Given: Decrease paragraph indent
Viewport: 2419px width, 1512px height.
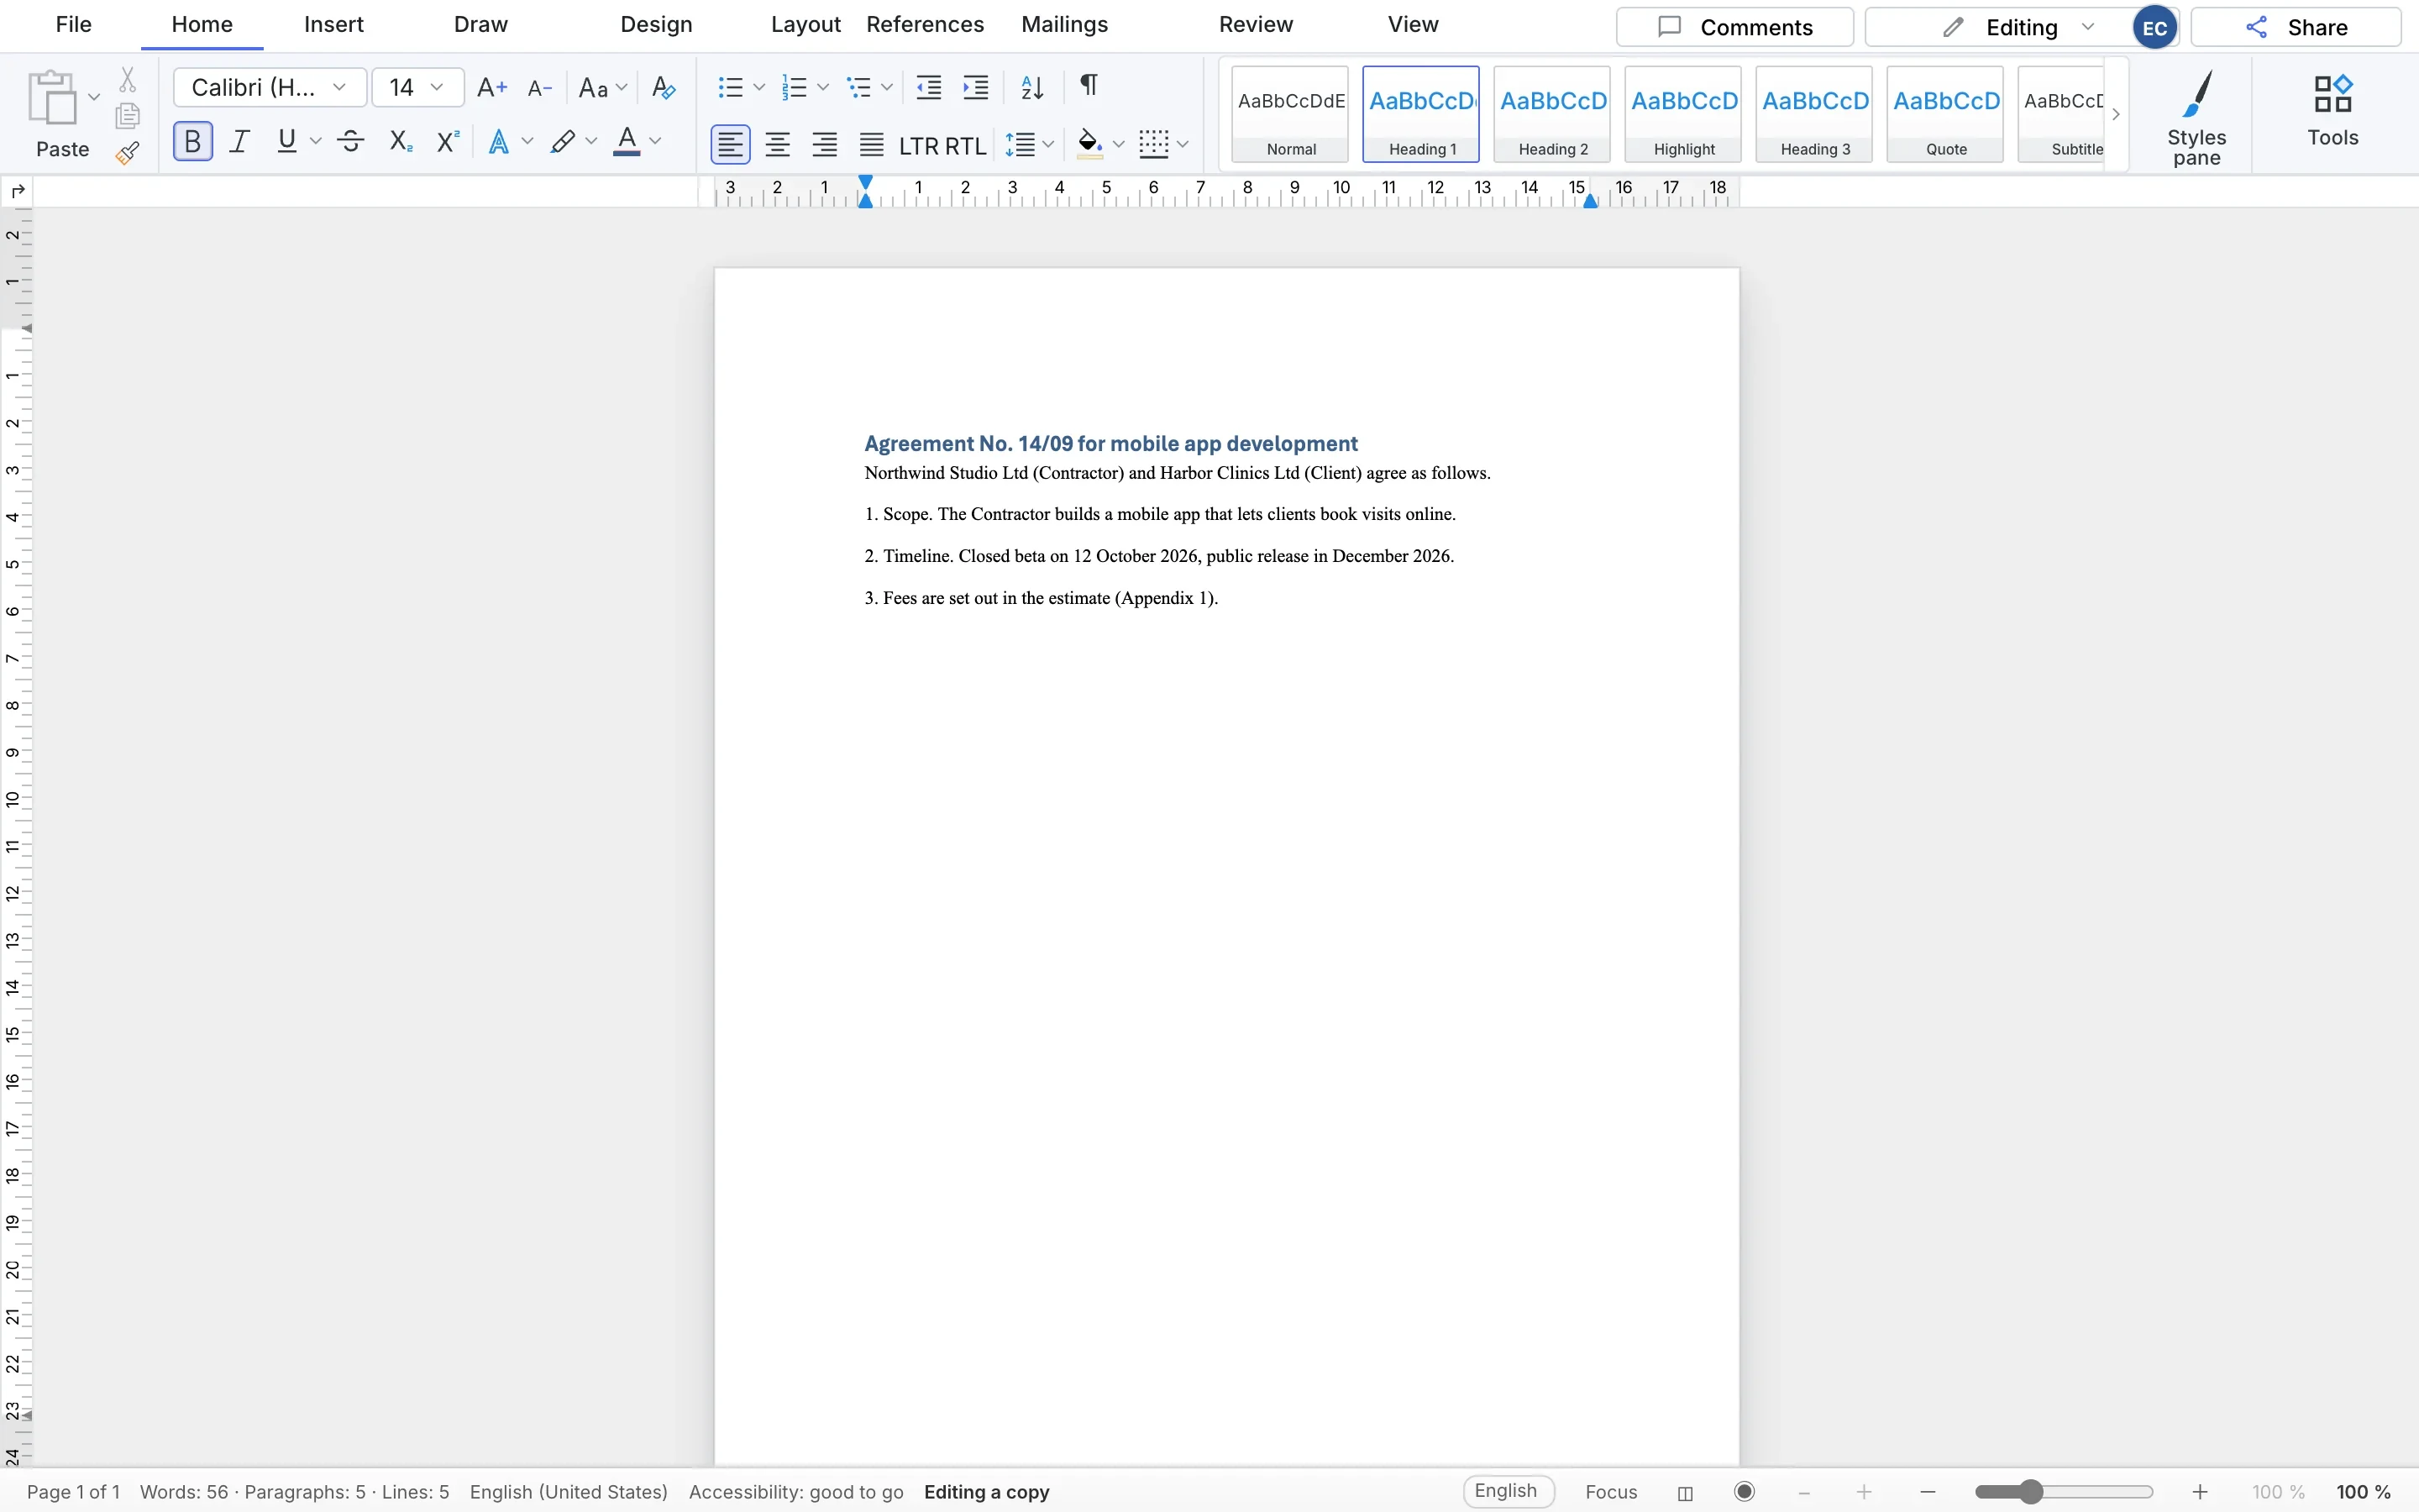Looking at the screenshot, I should tap(929, 88).
